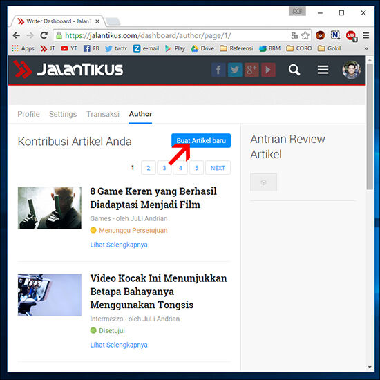The width and height of the screenshot is (380, 380).
Task: Click the Buat Artikel baru button
Action: 201,140
